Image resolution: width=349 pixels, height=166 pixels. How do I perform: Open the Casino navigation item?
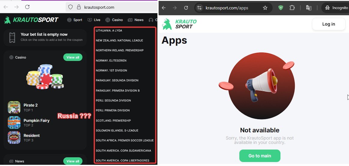[114, 20]
